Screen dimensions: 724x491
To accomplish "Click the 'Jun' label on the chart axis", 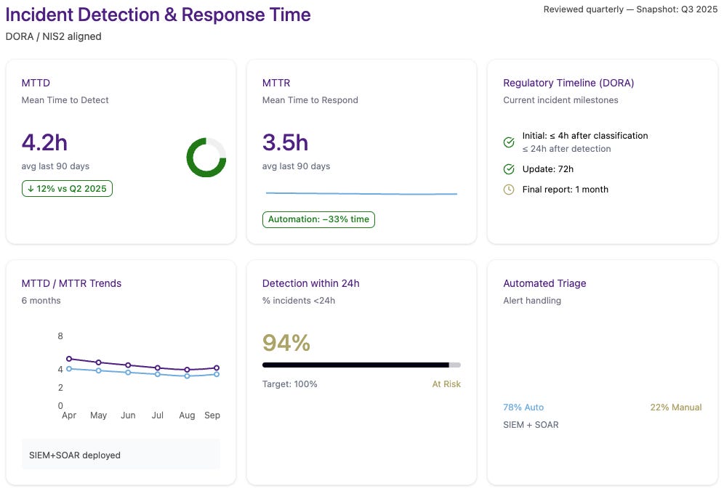I will (128, 415).
